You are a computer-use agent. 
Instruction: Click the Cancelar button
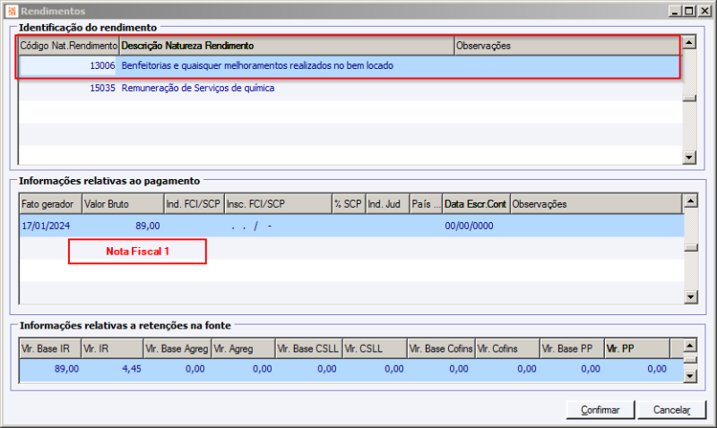tap(671, 410)
